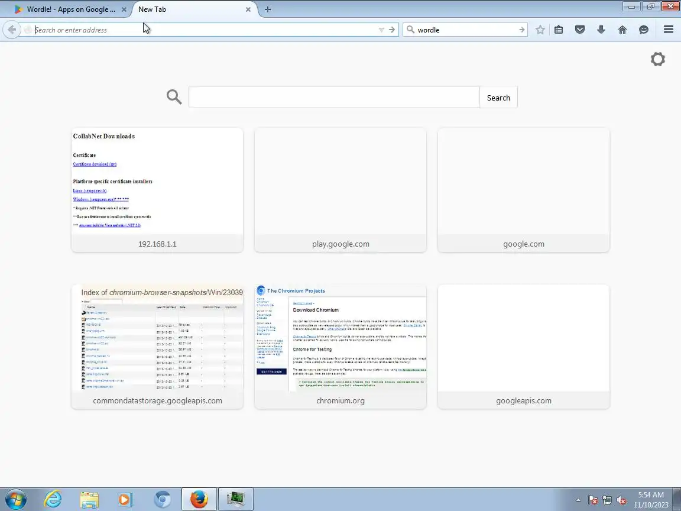Focus the Search or enter address bar
This screenshot has width=681, height=511.
tap(204, 30)
